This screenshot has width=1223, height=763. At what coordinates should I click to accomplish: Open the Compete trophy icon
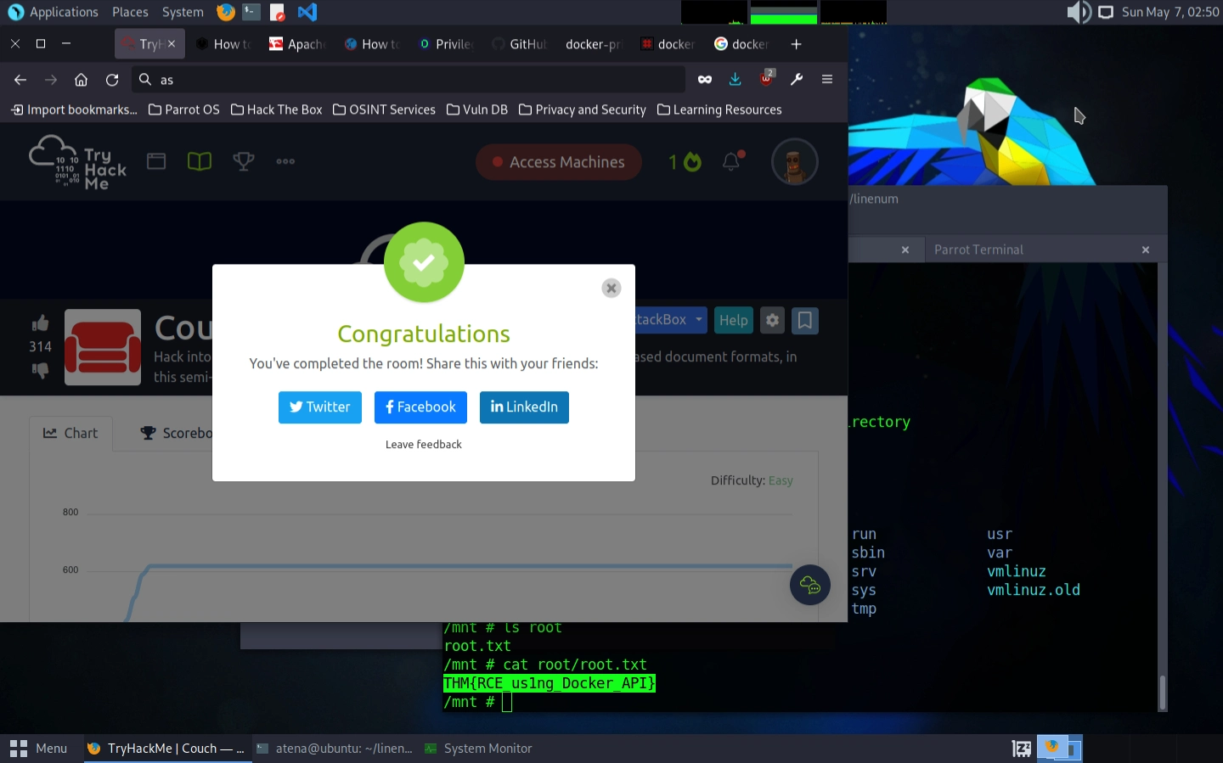tap(244, 161)
